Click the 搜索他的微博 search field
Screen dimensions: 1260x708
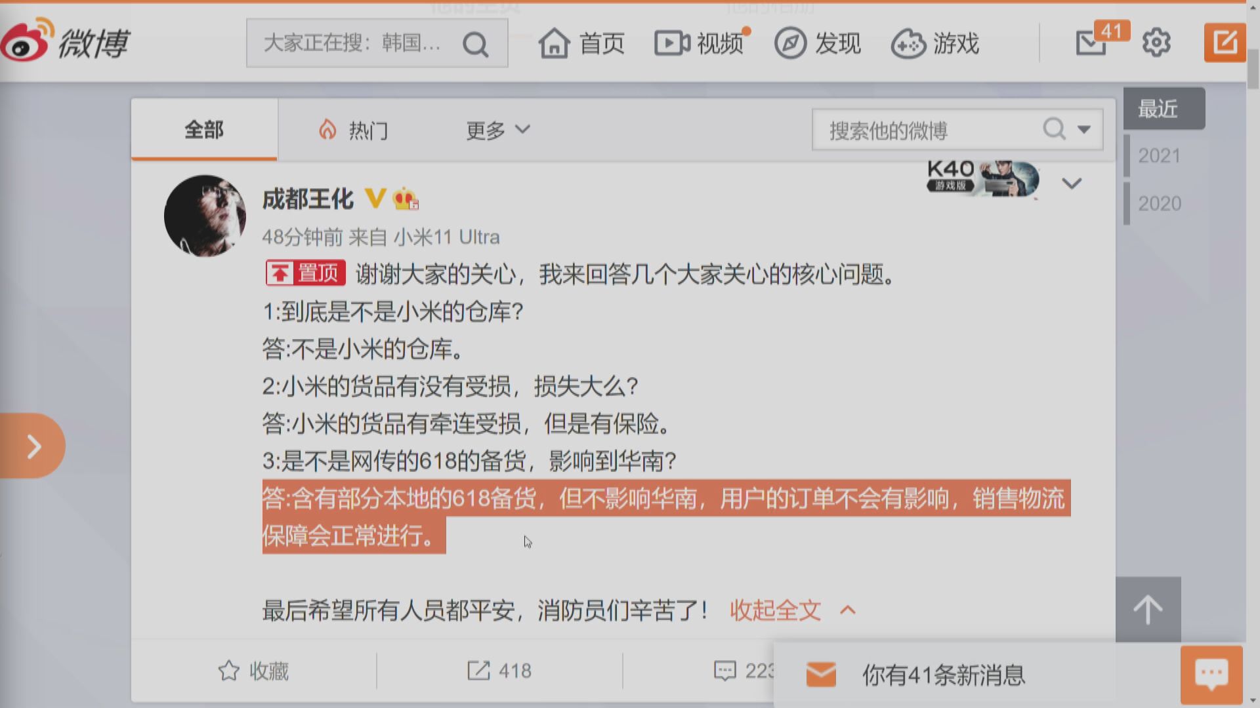927,130
